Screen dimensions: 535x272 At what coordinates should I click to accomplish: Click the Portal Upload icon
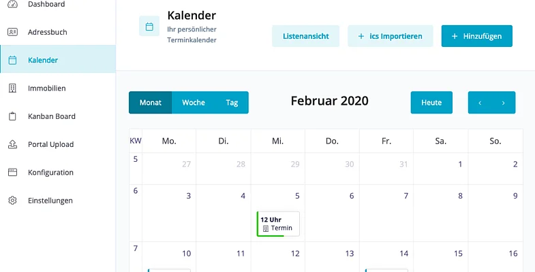12,144
